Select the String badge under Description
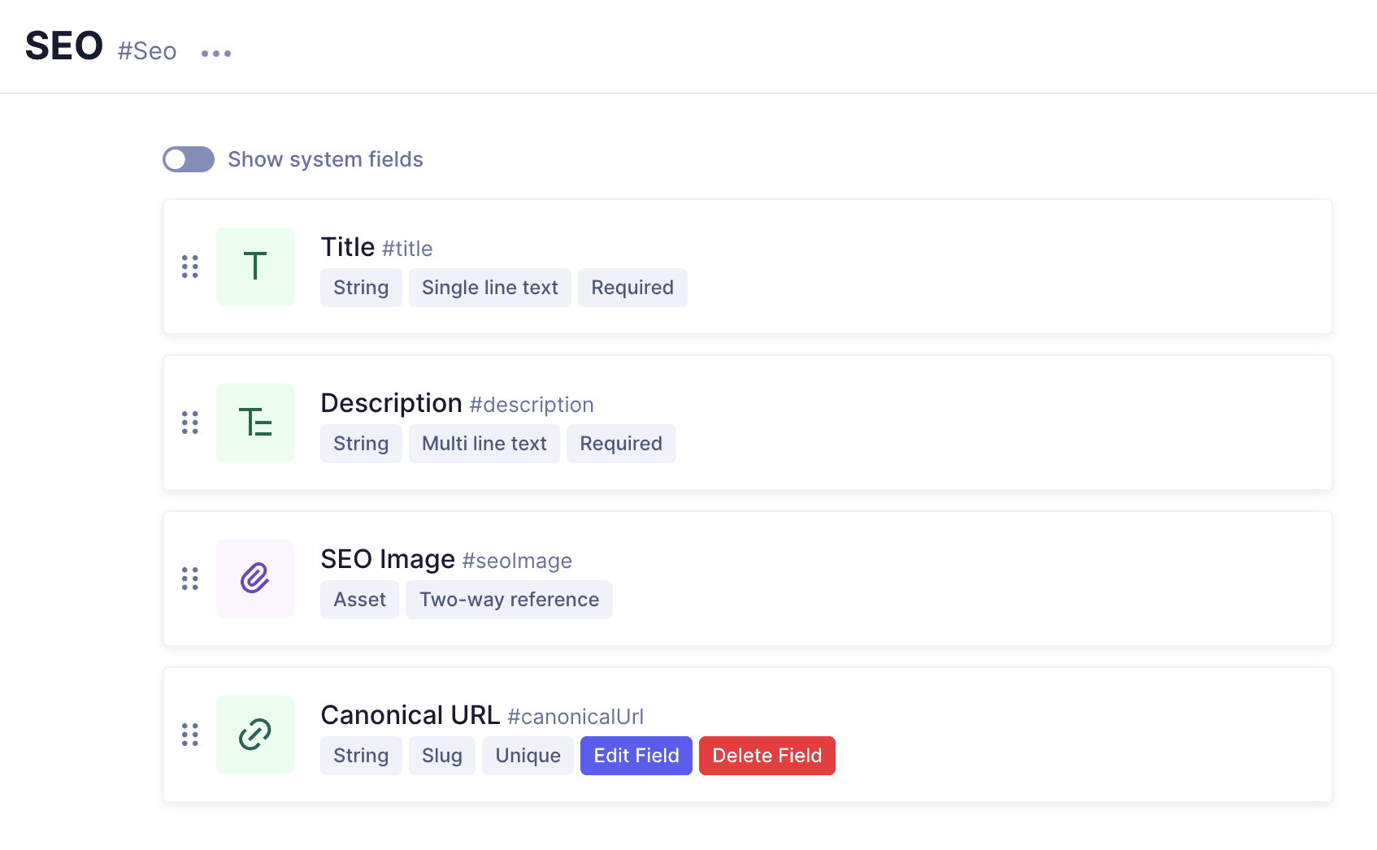The width and height of the screenshot is (1377, 850). [360, 443]
